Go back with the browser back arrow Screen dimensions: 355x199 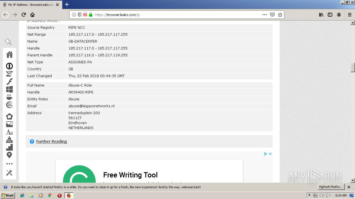tap(6, 15)
